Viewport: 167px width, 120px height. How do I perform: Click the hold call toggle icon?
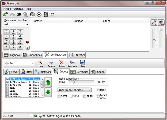coord(19,14)
